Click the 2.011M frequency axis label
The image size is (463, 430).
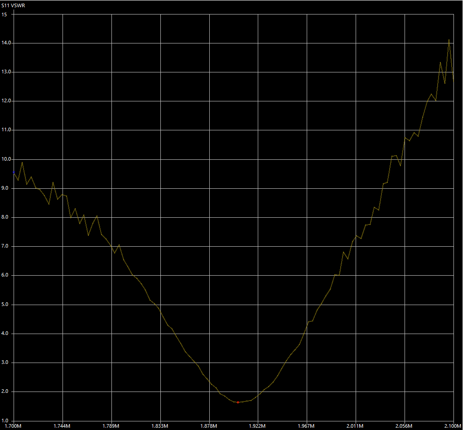[x=355, y=426]
